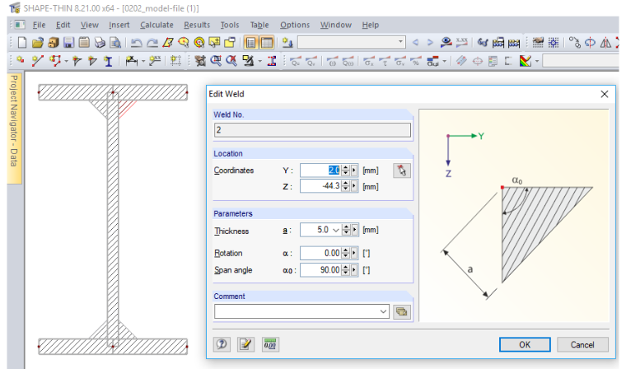Viewport: 626px width, 369px height.
Task: Increase Span angle with spinner up arrow
Action: point(346,267)
